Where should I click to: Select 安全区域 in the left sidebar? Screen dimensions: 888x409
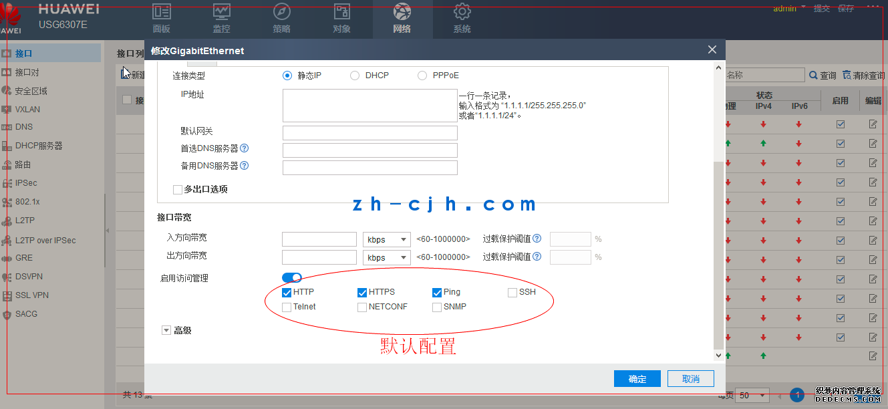point(31,91)
